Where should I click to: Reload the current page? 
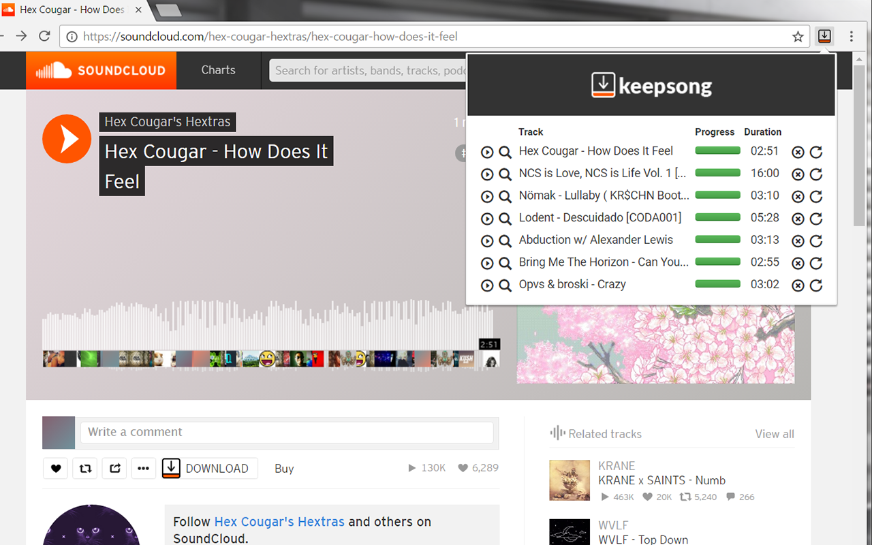click(x=45, y=37)
